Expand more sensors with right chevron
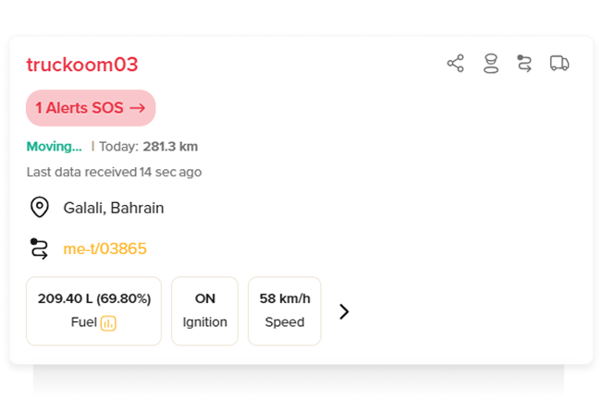602x398 pixels. point(344,311)
